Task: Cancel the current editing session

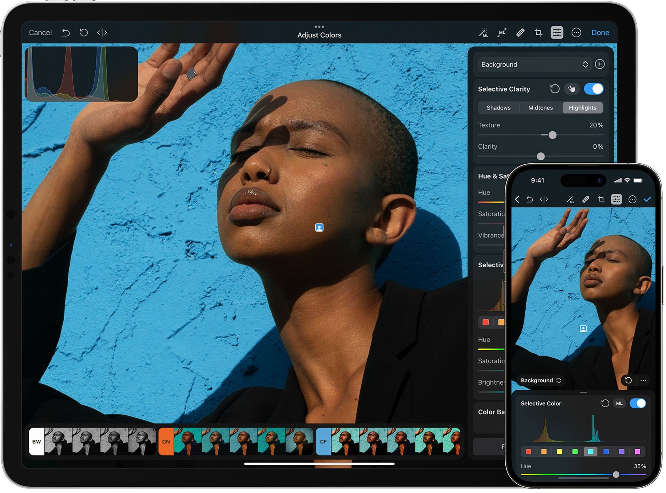Action: 40,32
